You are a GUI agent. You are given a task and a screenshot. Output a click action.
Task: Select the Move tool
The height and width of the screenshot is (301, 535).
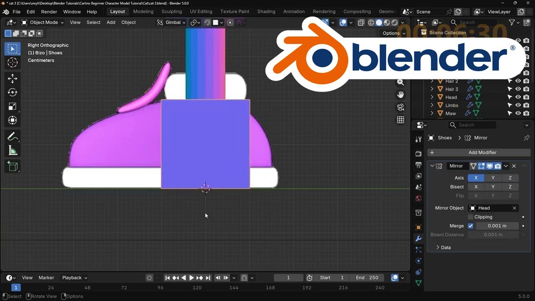point(13,79)
